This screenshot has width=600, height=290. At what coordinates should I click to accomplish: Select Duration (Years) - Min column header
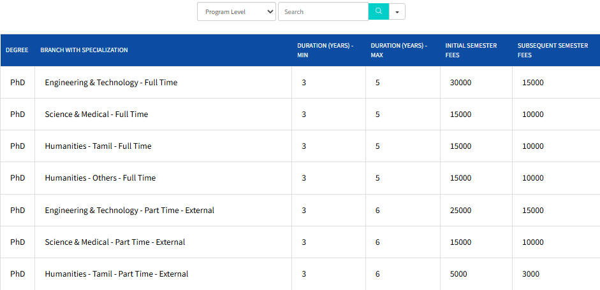click(325, 50)
